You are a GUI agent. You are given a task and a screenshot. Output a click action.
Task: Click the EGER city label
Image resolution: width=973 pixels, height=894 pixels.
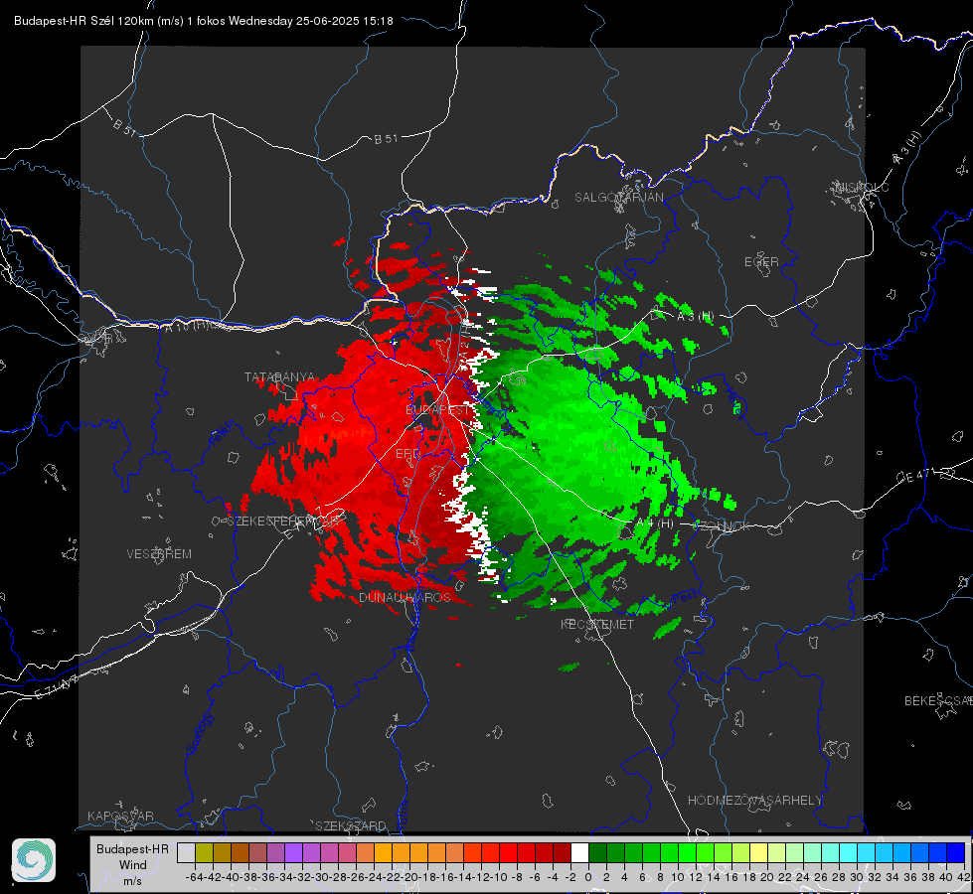tap(761, 262)
